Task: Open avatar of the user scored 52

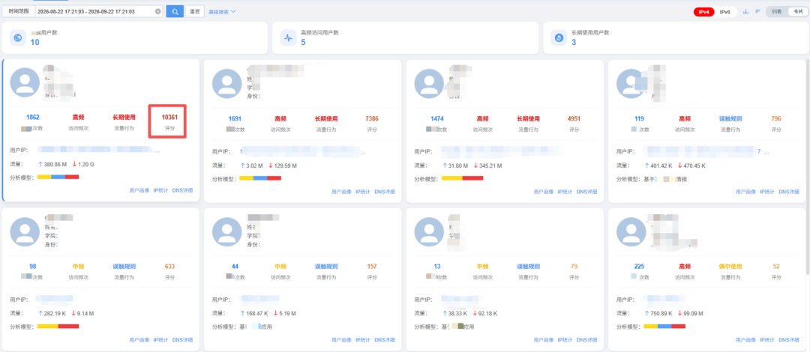Action: (631, 232)
